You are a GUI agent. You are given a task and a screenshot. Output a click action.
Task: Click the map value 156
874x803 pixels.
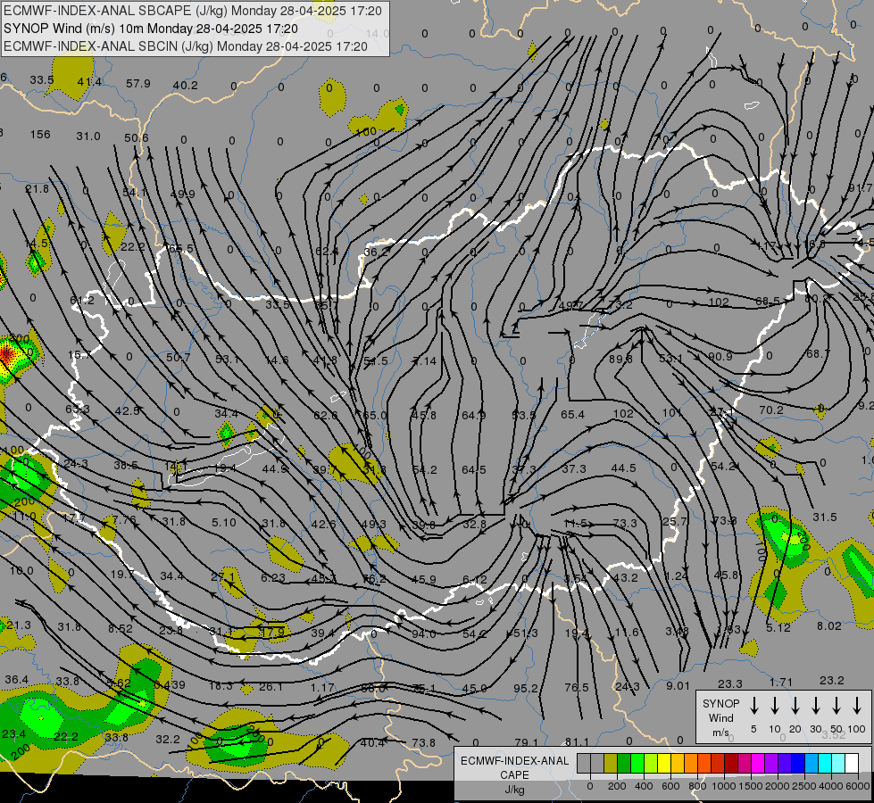click(40, 135)
